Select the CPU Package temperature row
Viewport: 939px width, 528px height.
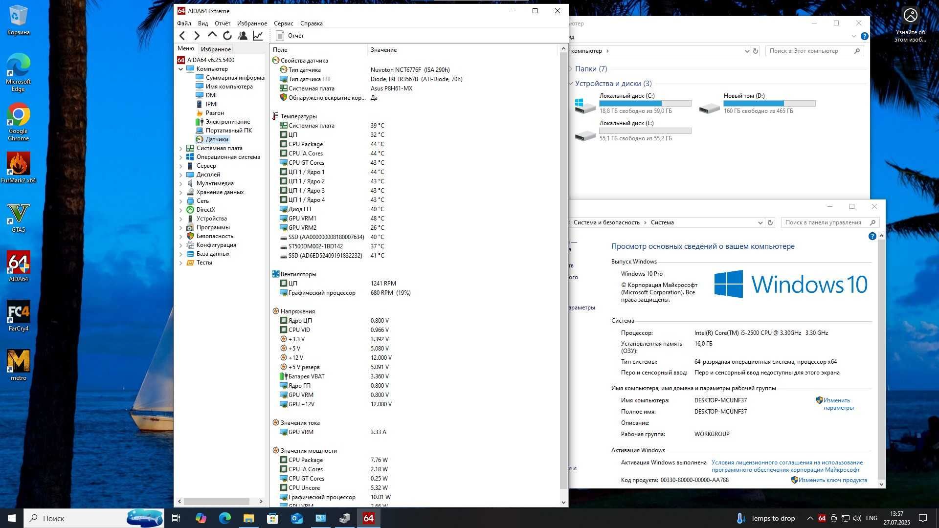click(413, 144)
